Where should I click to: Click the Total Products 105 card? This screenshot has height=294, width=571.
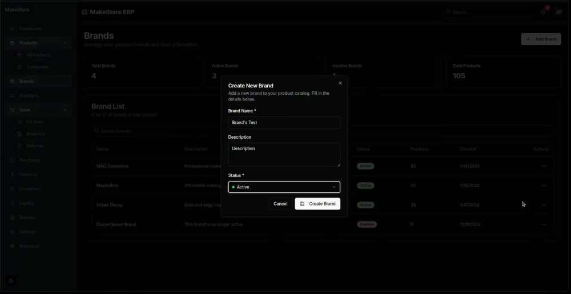pos(503,72)
